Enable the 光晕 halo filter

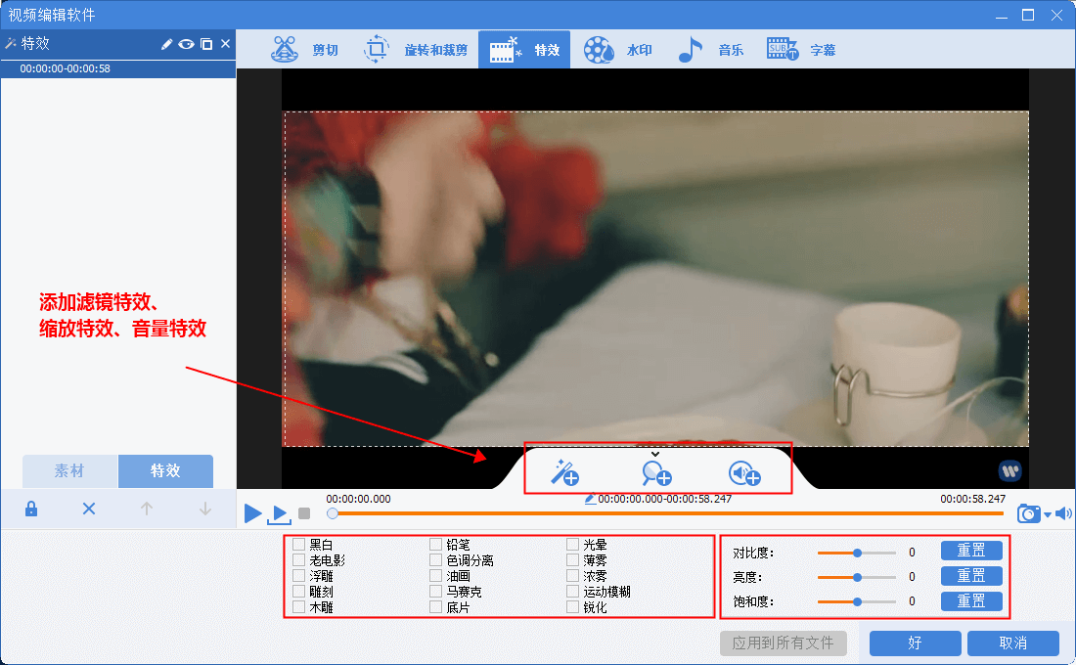[573, 544]
